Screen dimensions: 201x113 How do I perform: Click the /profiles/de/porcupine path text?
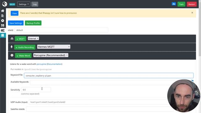coord(38,69)
